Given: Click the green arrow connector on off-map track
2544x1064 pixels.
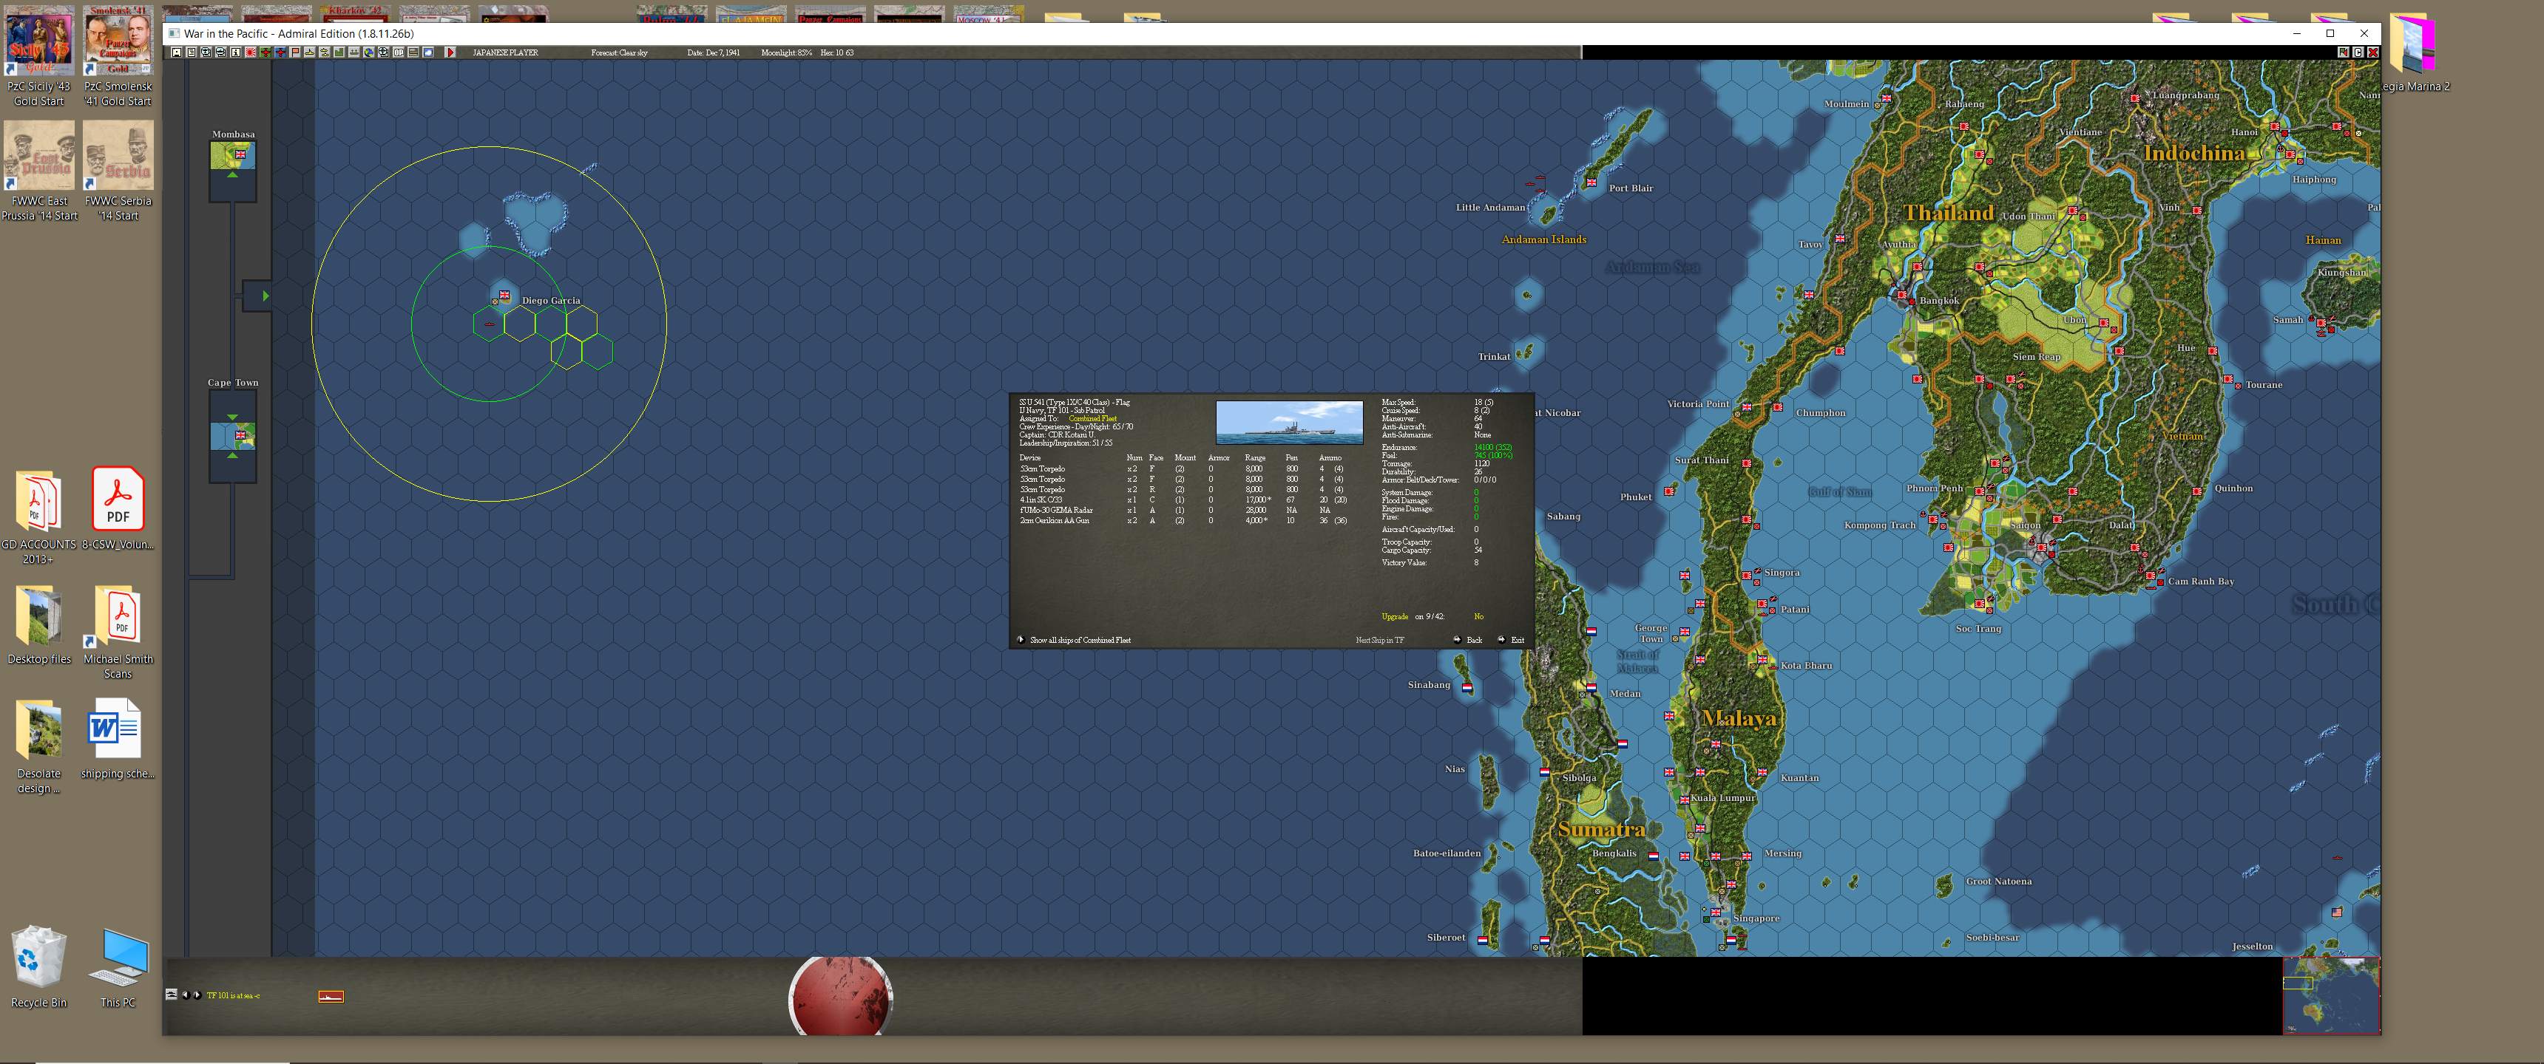Looking at the screenshot, I should click(265, 295).
